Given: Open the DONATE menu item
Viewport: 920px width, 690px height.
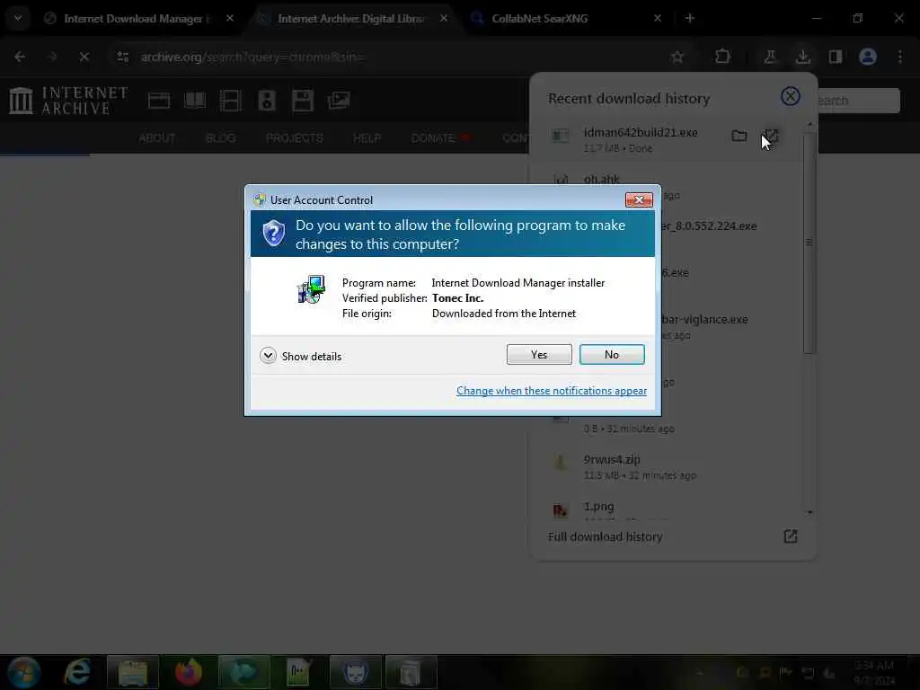Looking at the screenshot, I should (441, 137).
